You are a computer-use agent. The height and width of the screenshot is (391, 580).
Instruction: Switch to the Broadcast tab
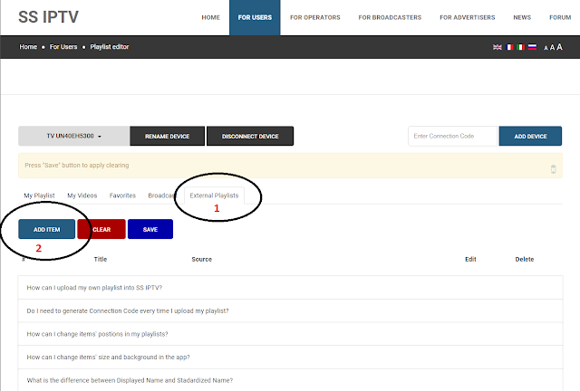click(162, 195)
